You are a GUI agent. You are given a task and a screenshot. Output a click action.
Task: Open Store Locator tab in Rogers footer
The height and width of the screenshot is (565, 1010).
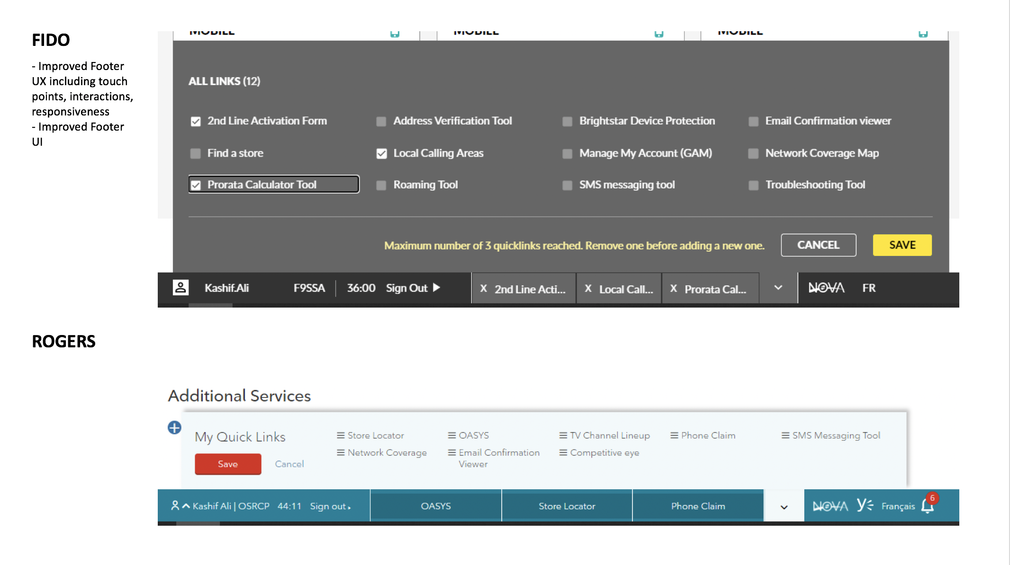[567, 506]
